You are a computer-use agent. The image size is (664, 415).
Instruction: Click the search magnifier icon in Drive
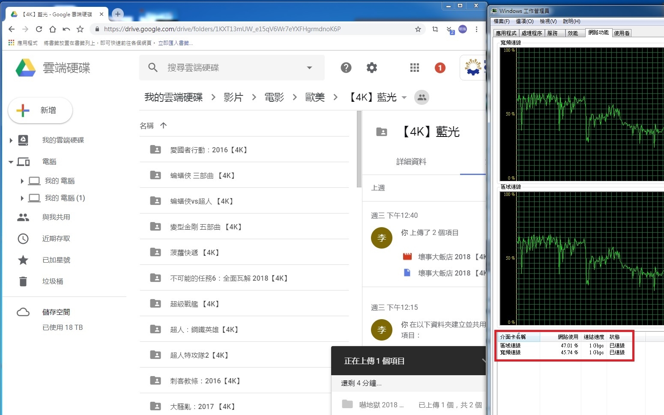pos(153,68)
